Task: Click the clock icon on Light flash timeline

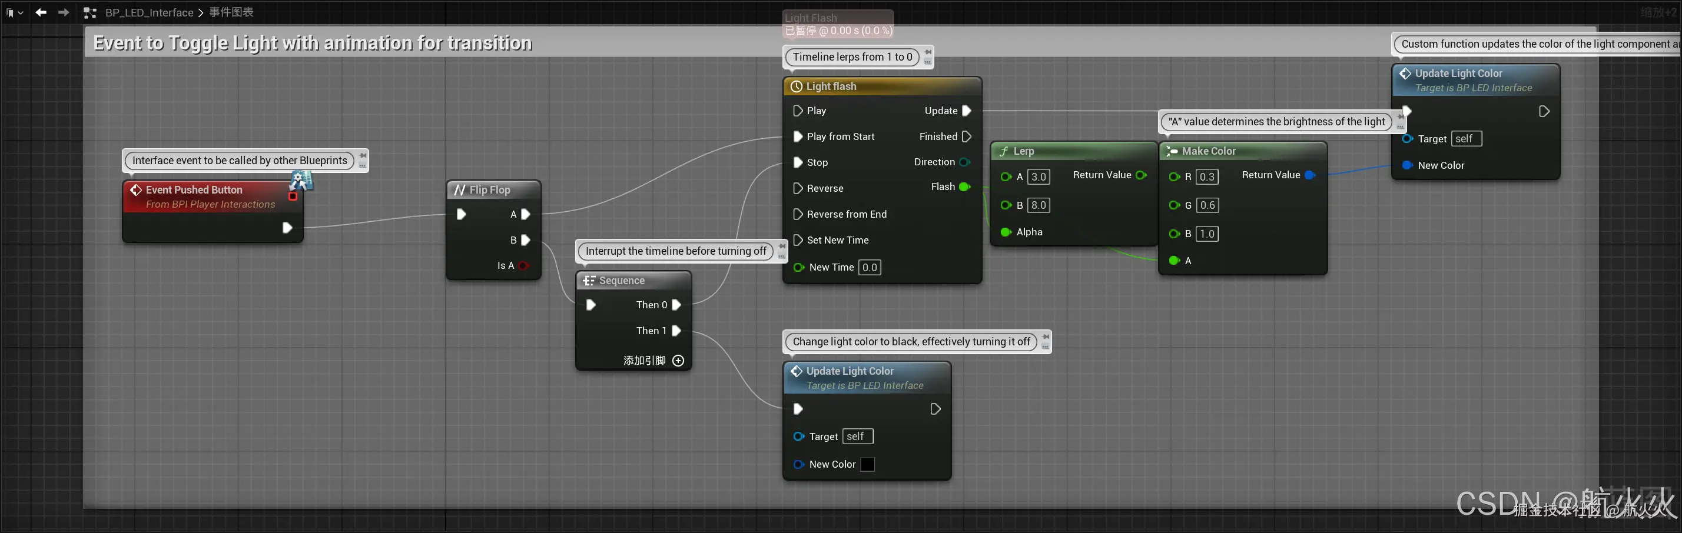Action: [796, 86]
